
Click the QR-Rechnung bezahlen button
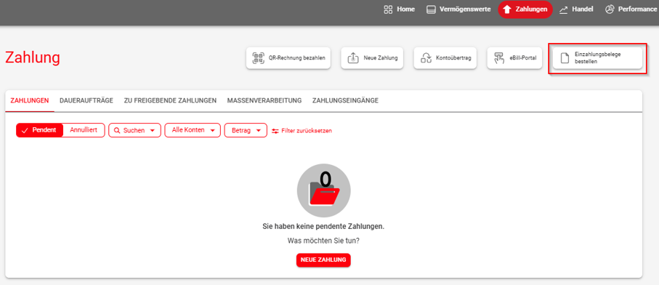pos(288,58)
